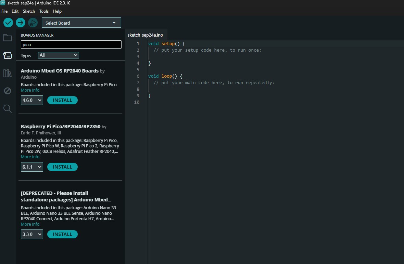Click the 'put your setup code here' comment
The image size is (404, 264).
(207, 50)
